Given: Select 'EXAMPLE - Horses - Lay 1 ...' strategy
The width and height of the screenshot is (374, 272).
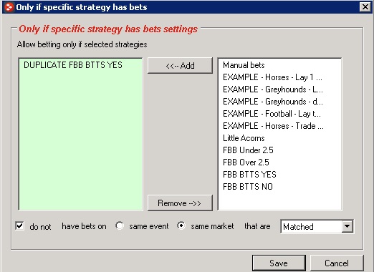Looking at the screenshot, I should (272, 77).
